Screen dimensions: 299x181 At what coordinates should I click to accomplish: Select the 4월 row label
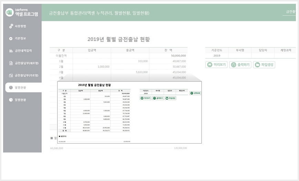(61, 78)
